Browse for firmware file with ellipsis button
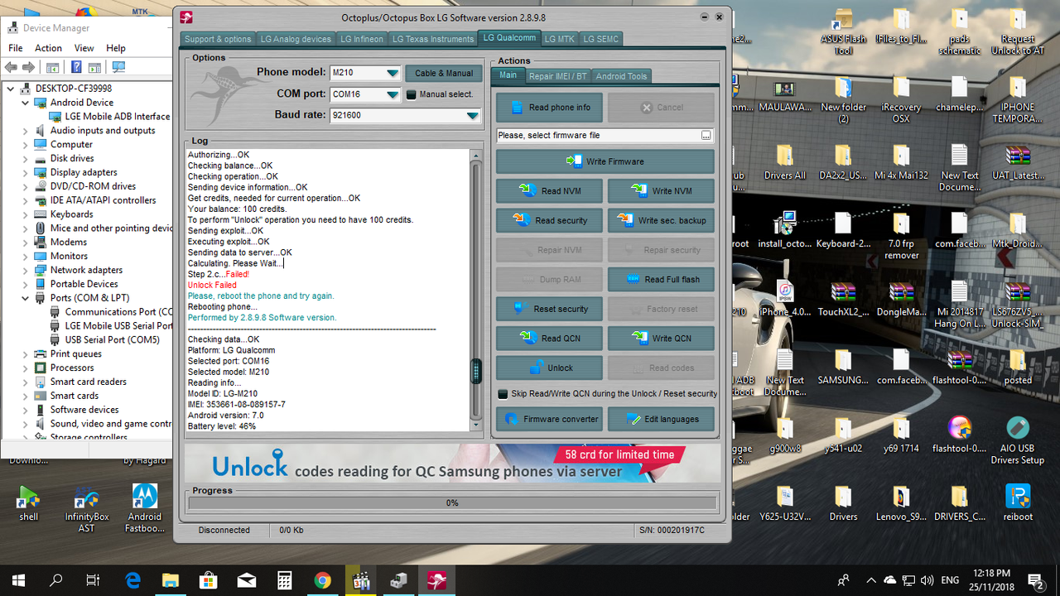The width and height of the screenshot is (1060, 596). [x=706, y=135]
